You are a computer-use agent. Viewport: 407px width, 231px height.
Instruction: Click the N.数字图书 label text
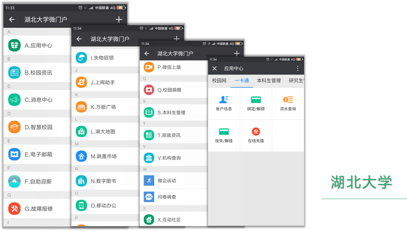click(103, 181)
